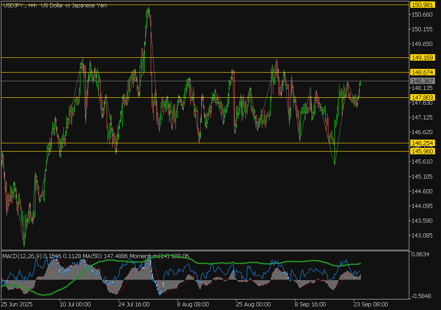The height and width of the screenshot is (310, 441).
Task: Click the 144.600 price scale value
Action: [422, 192]
